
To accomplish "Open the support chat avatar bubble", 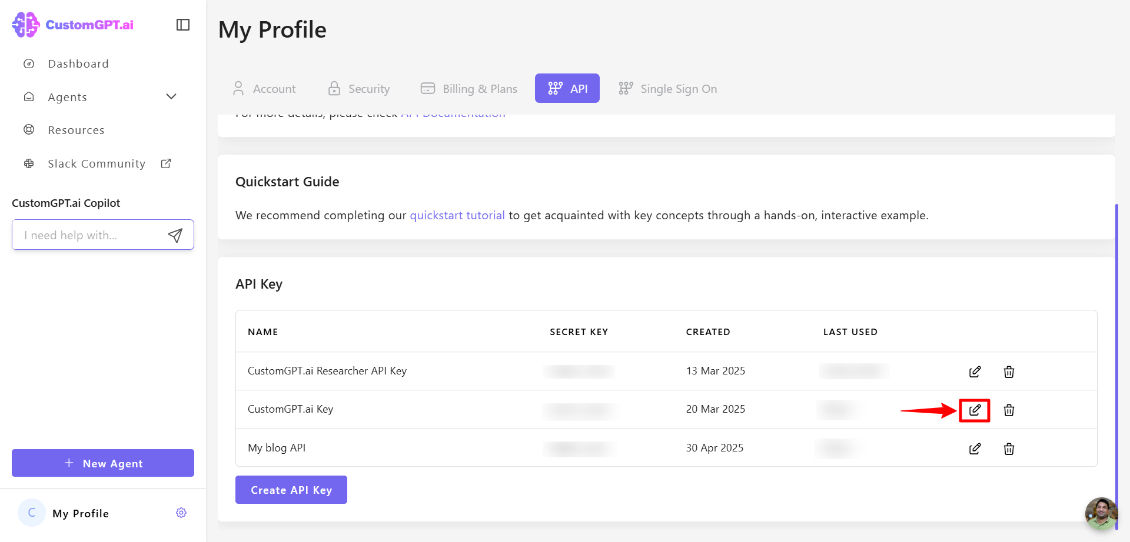I will (1101, 513).
